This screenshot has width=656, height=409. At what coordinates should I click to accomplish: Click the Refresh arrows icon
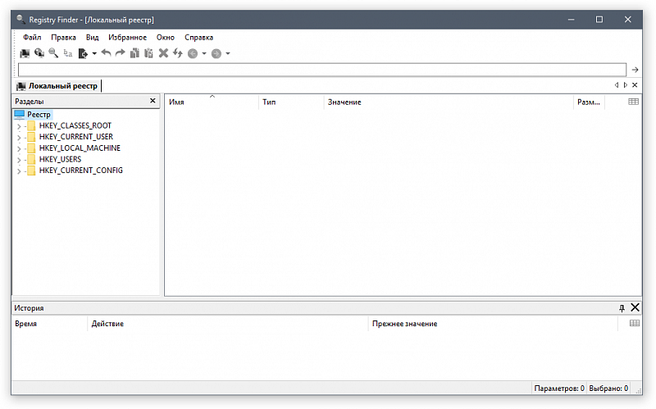click(x=178, y=53)
